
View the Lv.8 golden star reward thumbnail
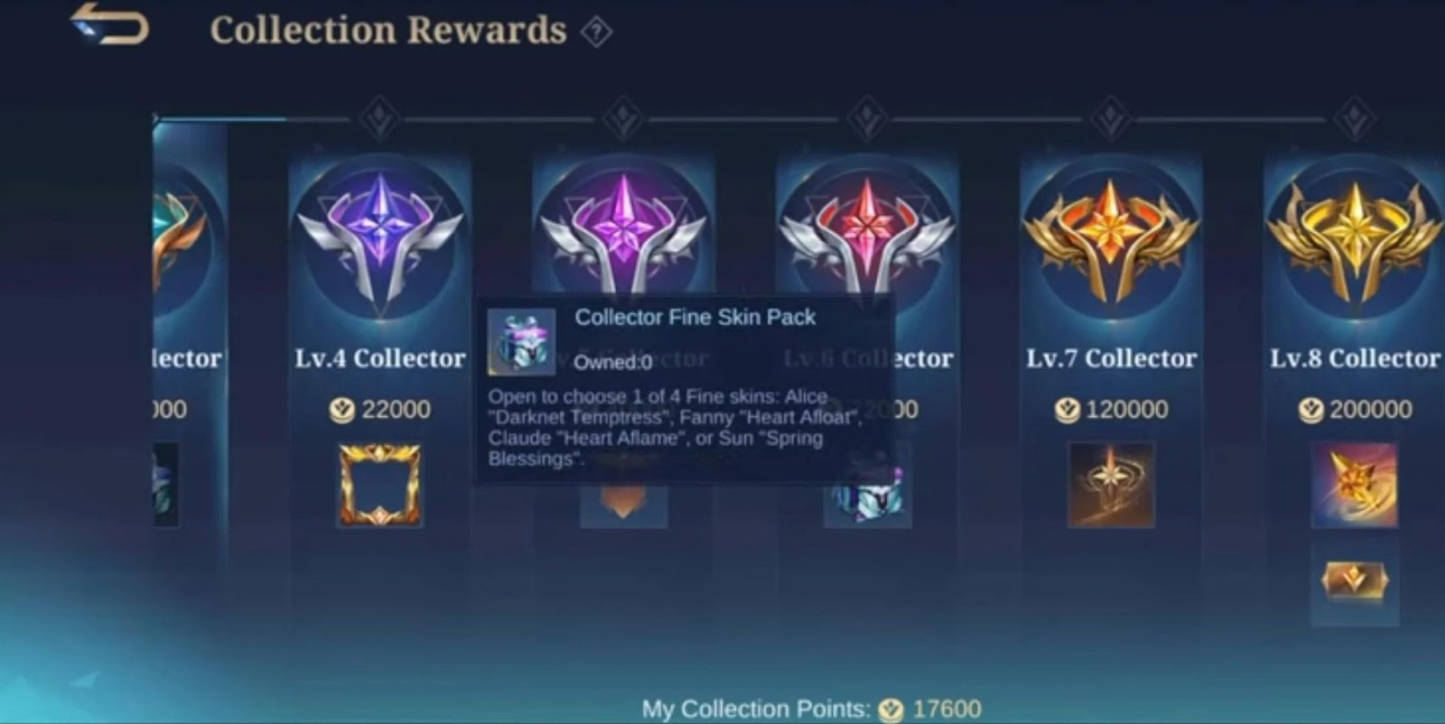click(1355, 485)
